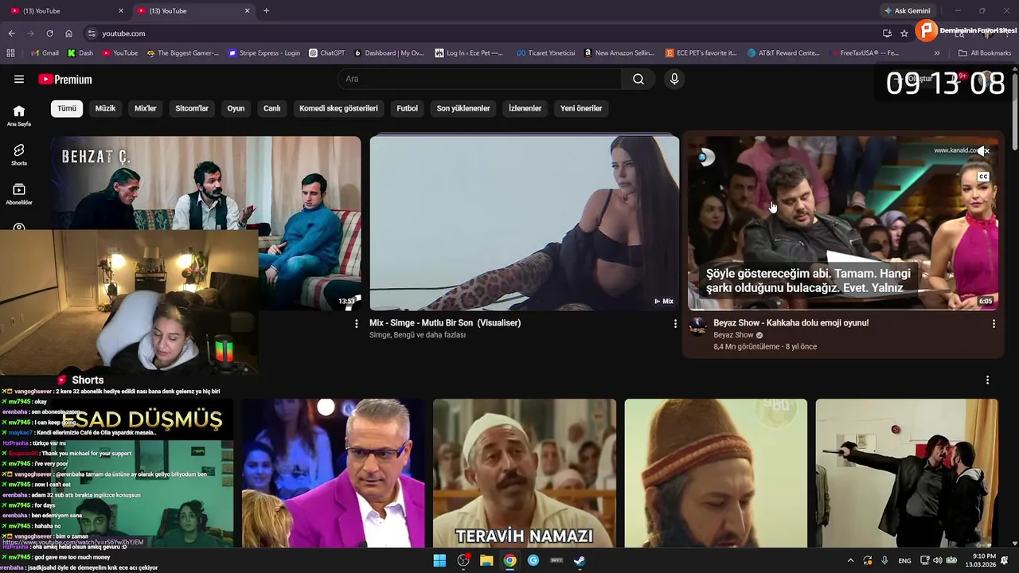
Task: Select the Oyun filter chip
Action: (x=236, y=108)
